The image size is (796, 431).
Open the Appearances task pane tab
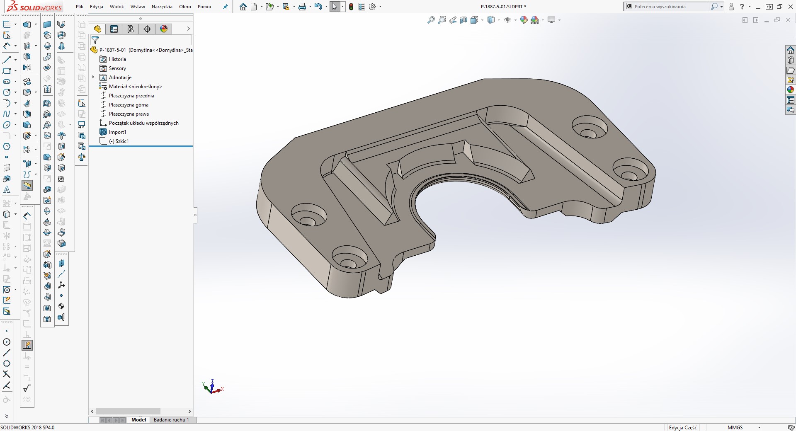coord(791,90)
